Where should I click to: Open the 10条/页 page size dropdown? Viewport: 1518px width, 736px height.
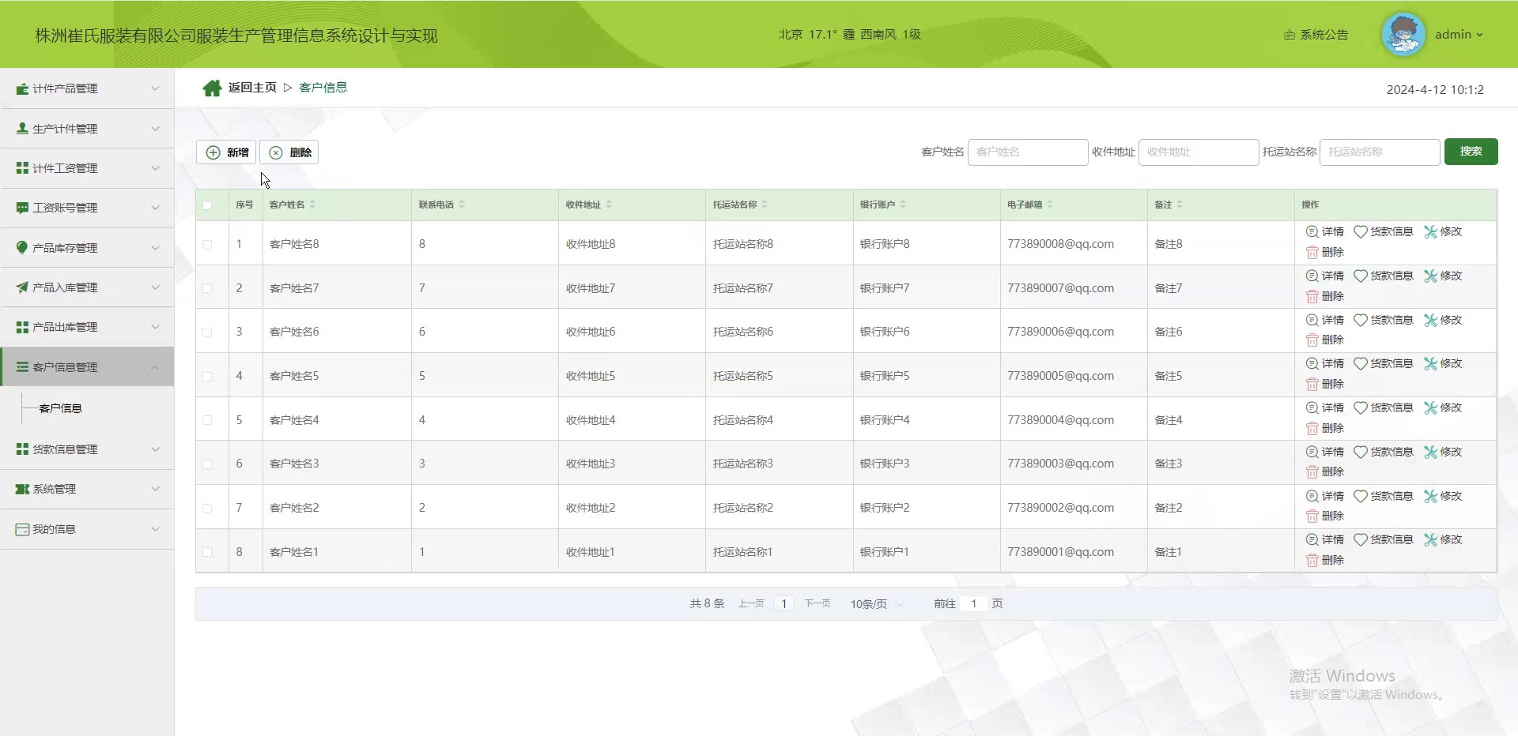876,604
